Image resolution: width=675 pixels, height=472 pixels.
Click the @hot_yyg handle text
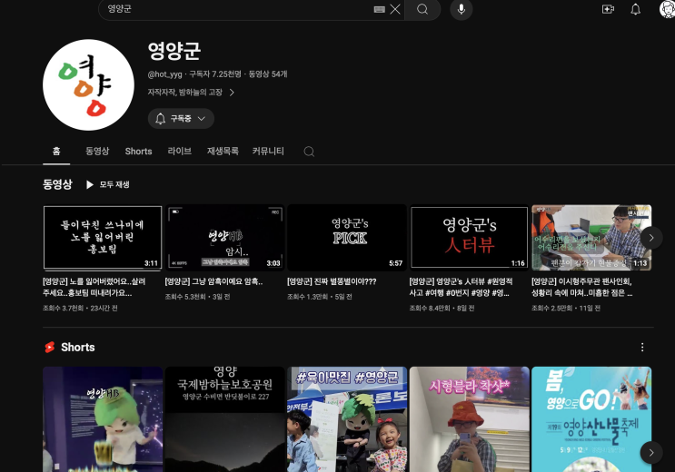tap(164, 74)
